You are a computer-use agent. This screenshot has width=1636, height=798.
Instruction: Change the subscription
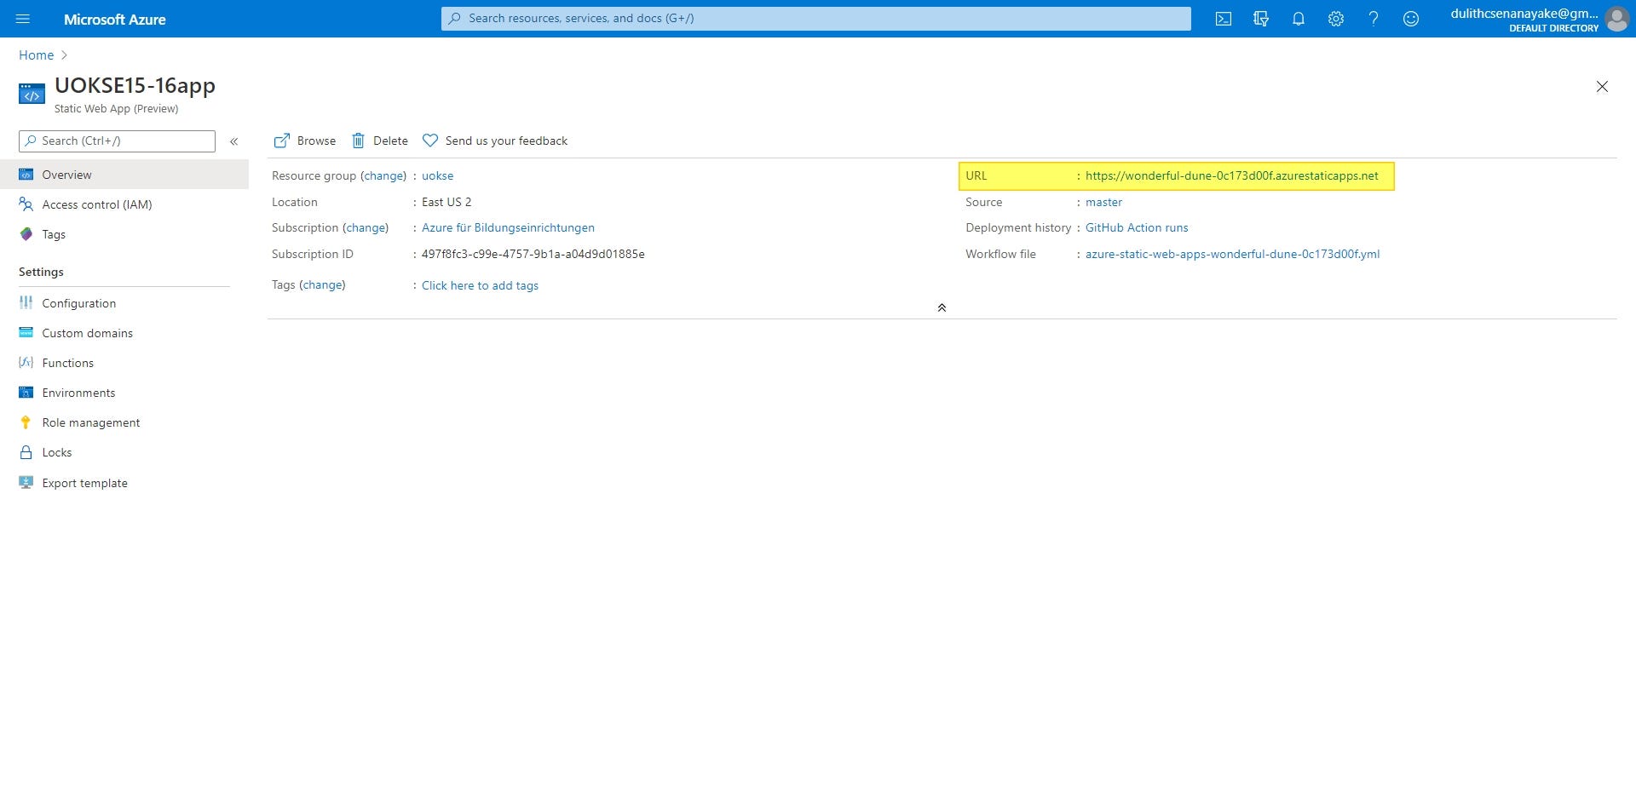tap(366, 227)
